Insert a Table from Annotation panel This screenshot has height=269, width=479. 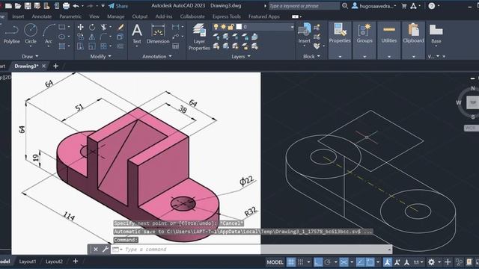click(x=176, y=46)
